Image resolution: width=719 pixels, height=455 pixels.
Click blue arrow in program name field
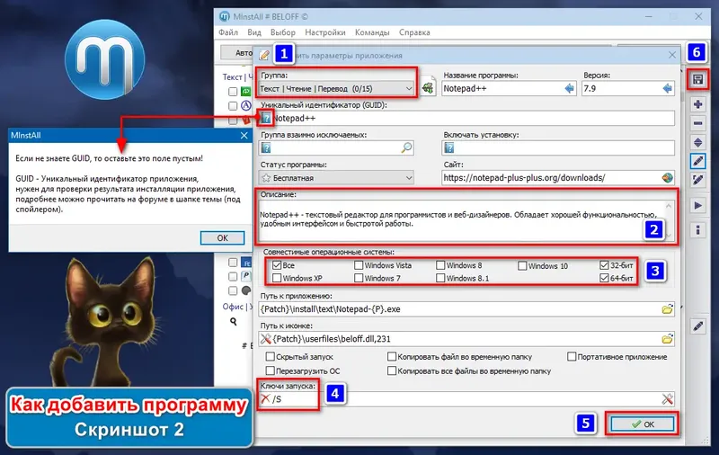[x=569, y=88]
